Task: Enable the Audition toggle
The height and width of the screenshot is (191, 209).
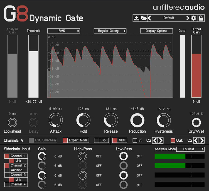Action: tap(16, 170)
